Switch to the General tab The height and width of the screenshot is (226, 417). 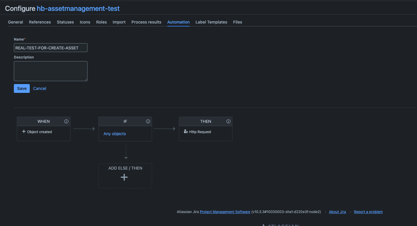click(15, 22)
